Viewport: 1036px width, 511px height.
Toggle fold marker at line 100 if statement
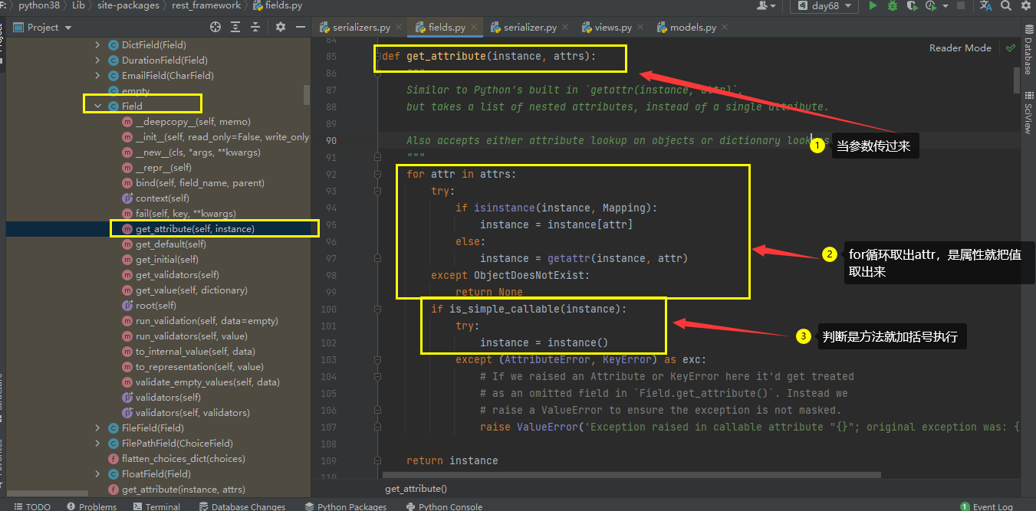click(377, 310)
